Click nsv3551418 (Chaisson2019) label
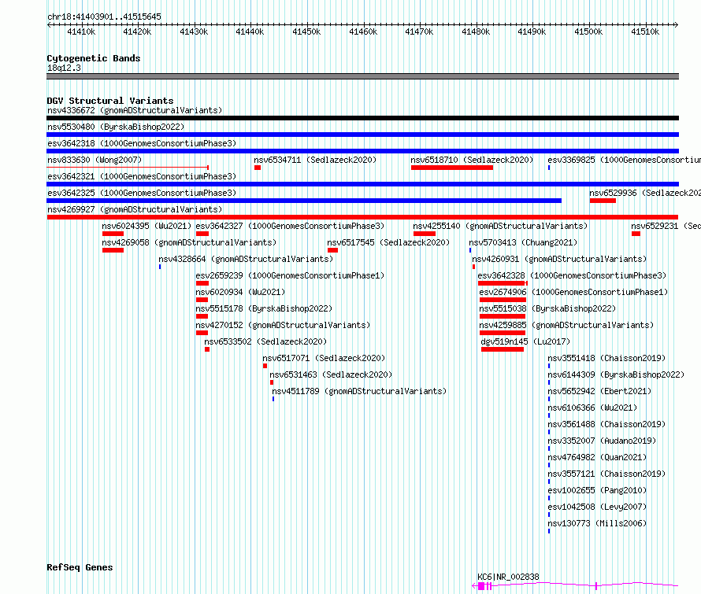The height and width of the screenshot is (594, 701). tap(606, 358)
